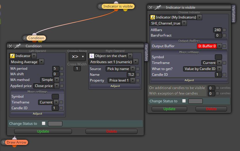Click the Name field containing TL2

tap(131, 75)
